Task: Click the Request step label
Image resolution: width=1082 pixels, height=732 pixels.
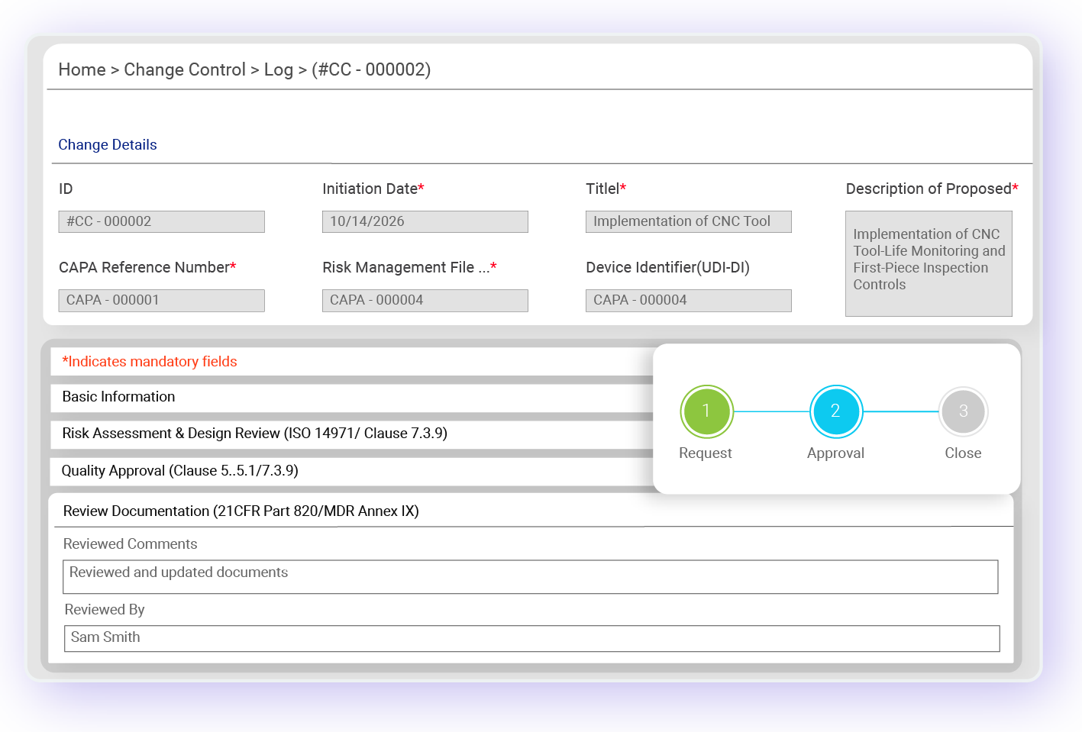Action: click(706, 453)
